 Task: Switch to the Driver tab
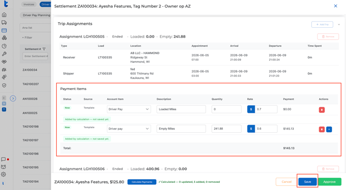[45, 5]
